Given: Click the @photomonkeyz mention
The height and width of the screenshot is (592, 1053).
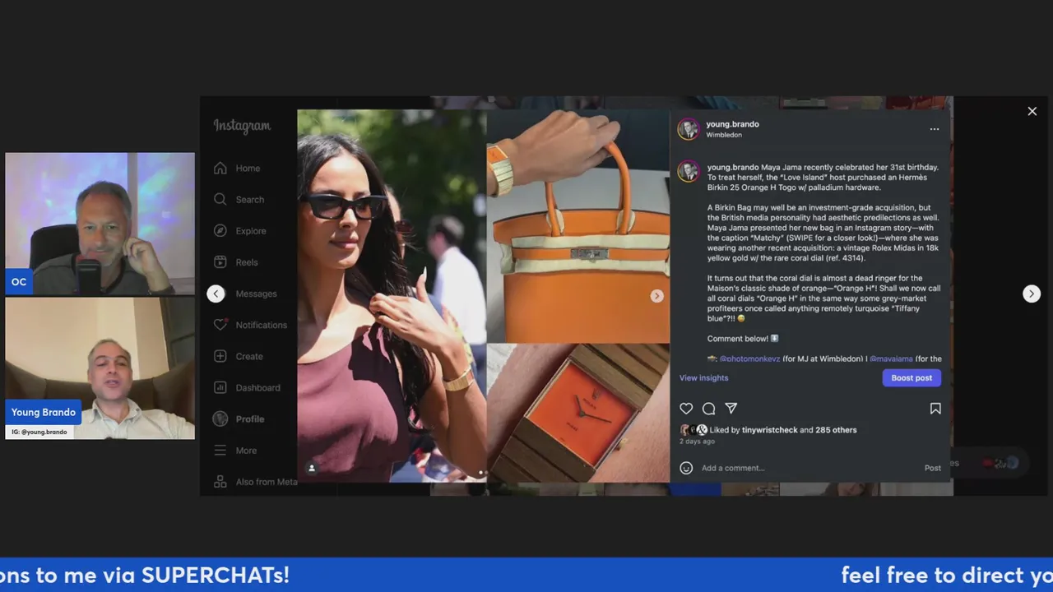Looking at the screenshot, I should (749, 358).
